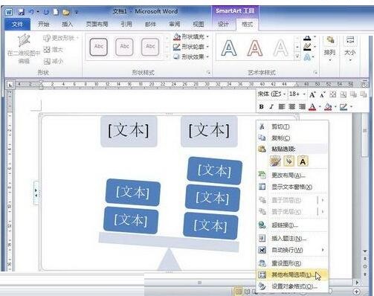This screenshot has width=374, height=296.
Task: Choose 其他布局选项 menu entry
Action: tap(292, 274)
